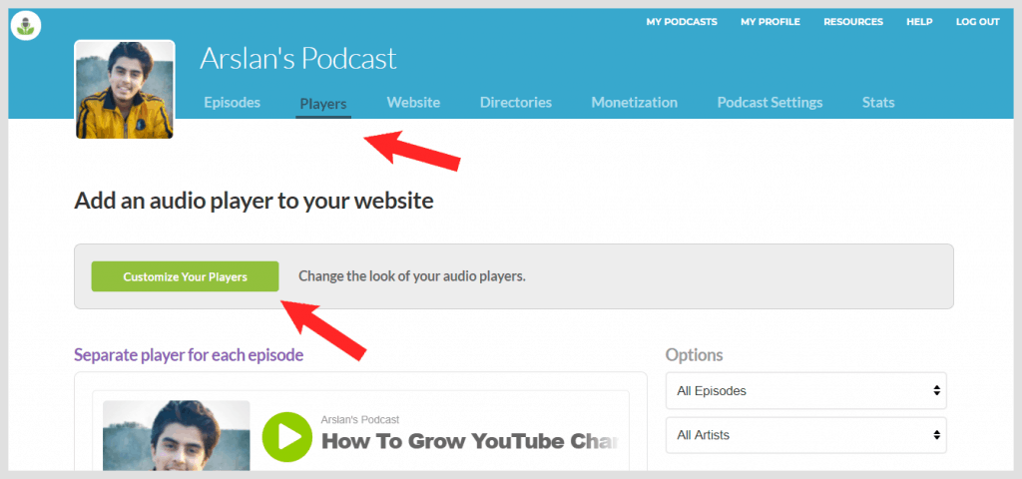This screenshot has width=1022, height=479.
Task: Log out of the account
Action: tap(978, 22)
